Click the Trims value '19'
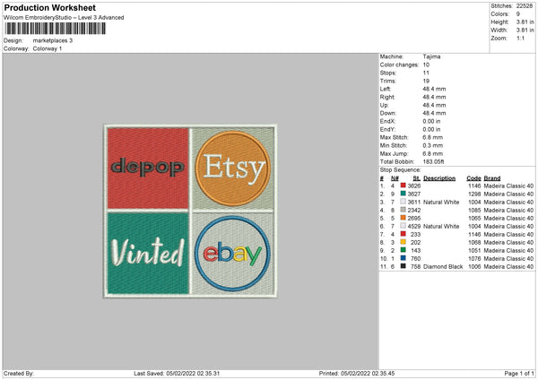Screen dimensions: 538x380 pos(426,82)
